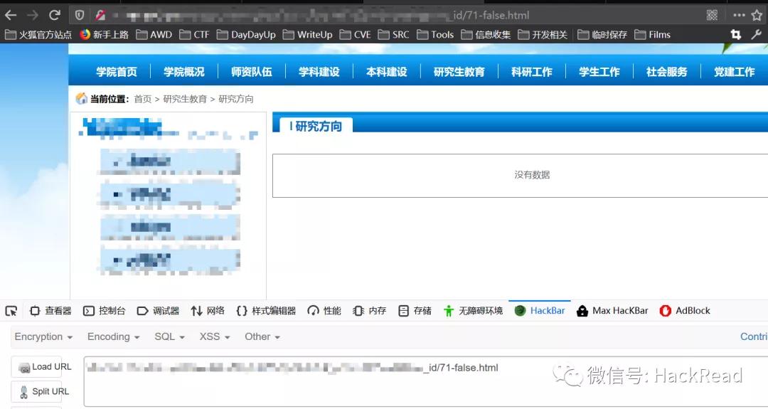Screen dimensions: 768x409
Task: Click the home icon beside 当前位置
Action: pyautogui.click(x=81, y=98)
